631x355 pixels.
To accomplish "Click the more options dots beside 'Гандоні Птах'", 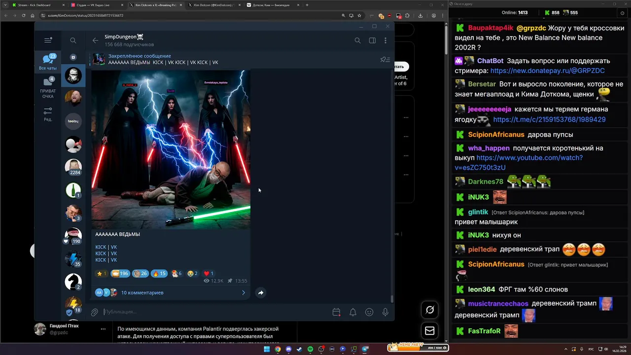I will (103, 329).
